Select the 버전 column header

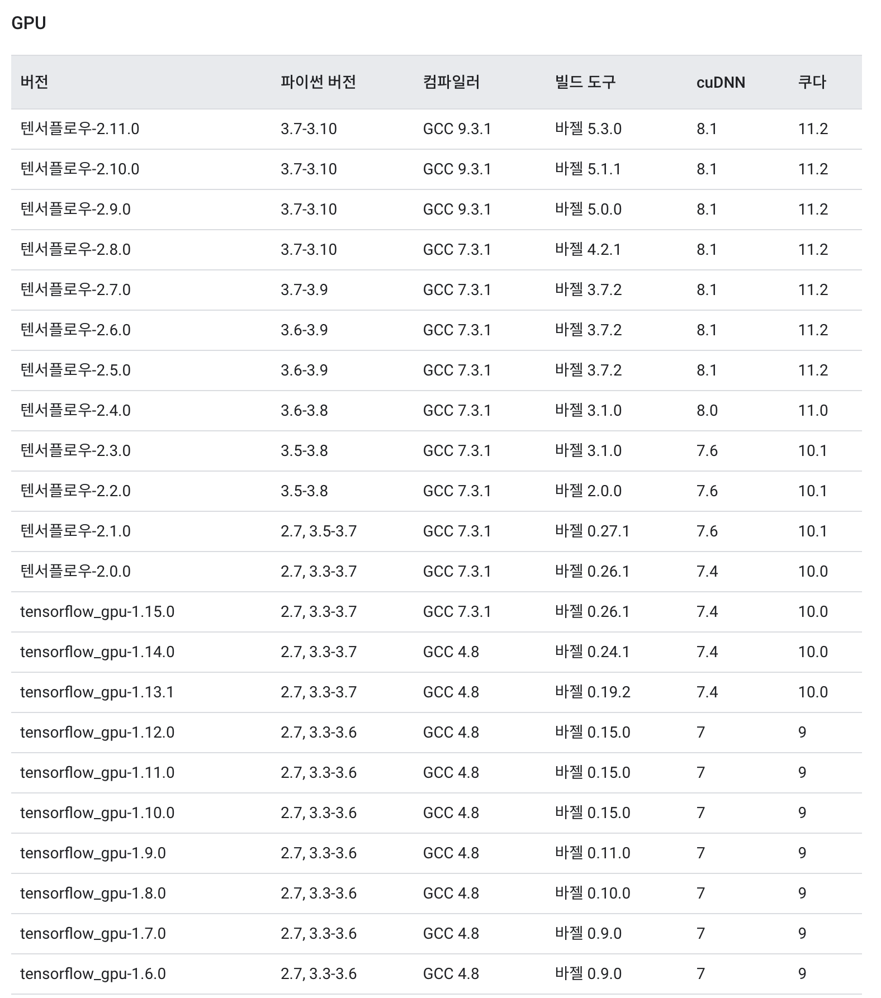click(34, 82)
